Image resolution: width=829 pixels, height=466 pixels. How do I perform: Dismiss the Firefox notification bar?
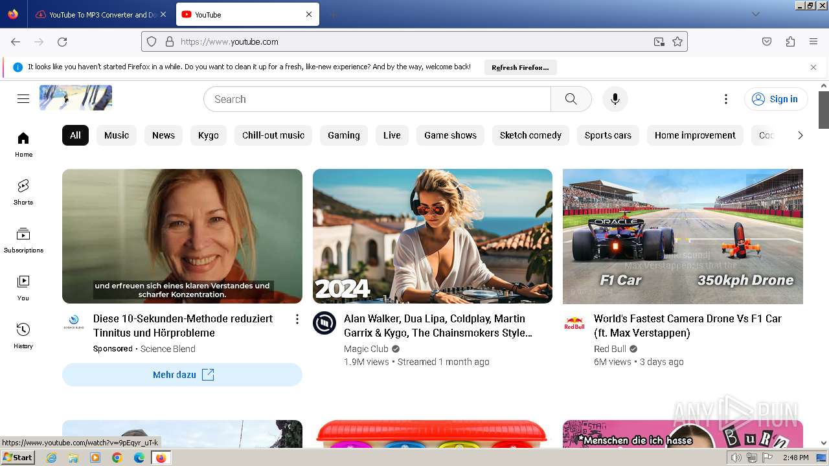click(813, 67)
